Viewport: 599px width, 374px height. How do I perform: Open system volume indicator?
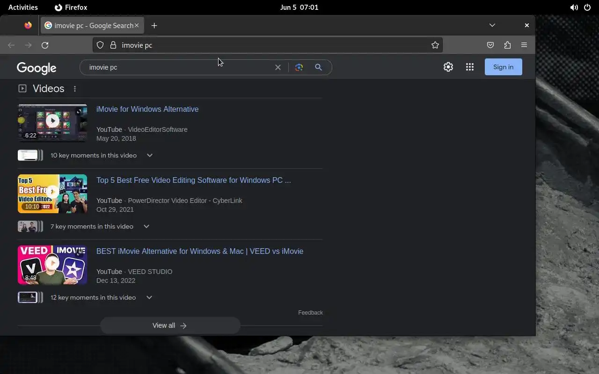click(x=574, y=7)
